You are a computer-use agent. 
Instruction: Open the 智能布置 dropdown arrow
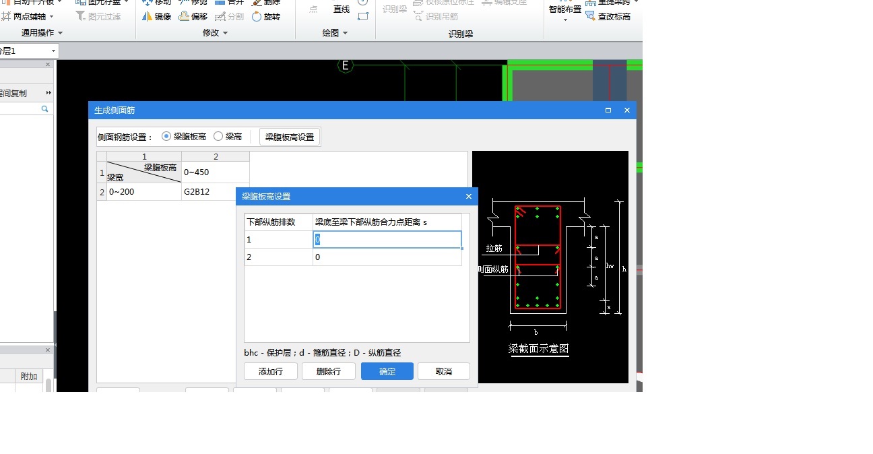(565, 20)
